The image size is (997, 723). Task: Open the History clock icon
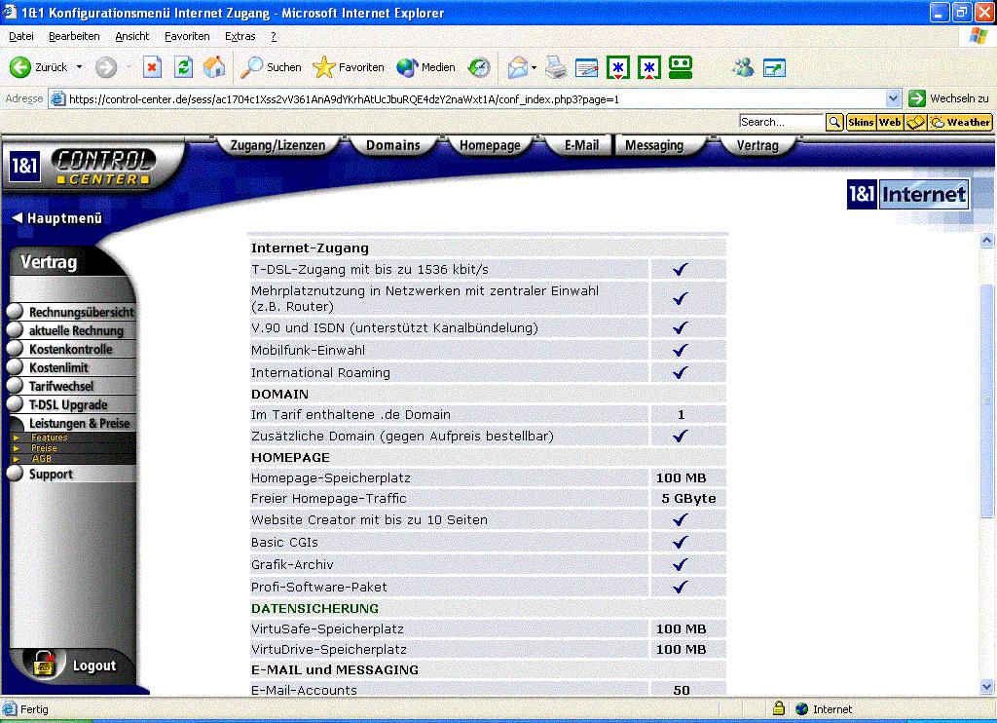(x=479, y=67)
